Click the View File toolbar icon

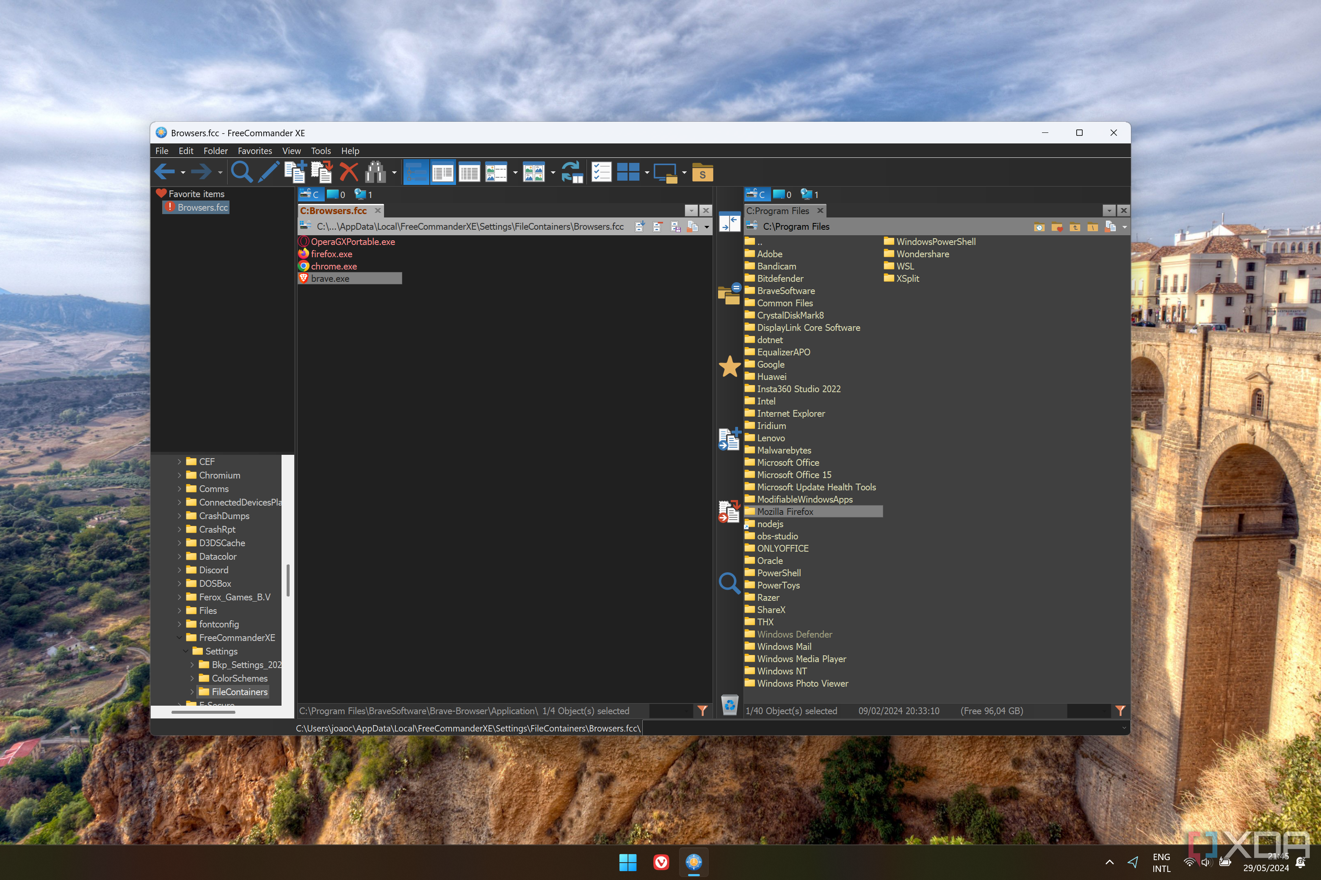point(243,173)
